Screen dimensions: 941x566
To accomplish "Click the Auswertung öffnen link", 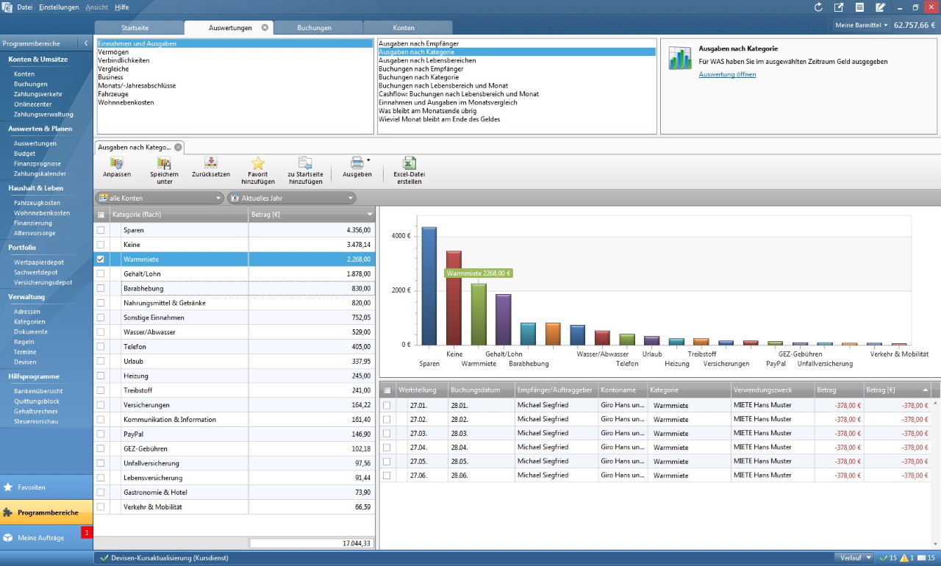I will click(727, 74).
